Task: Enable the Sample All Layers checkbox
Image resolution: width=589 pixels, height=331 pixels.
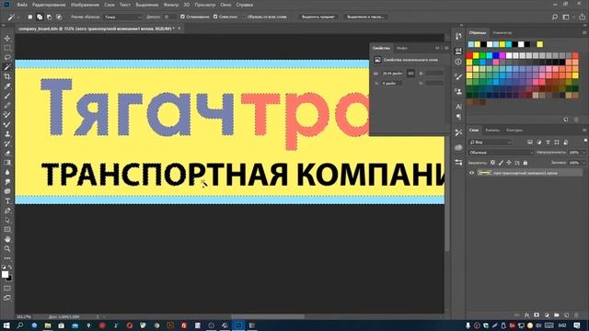Action: [x=244, y=17]
